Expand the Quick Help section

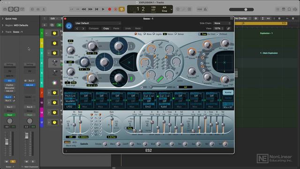coord(2,19)
